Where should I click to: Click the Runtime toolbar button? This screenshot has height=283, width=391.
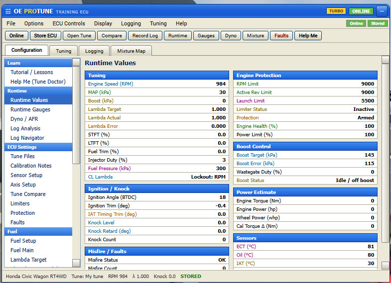pos(177,36)
